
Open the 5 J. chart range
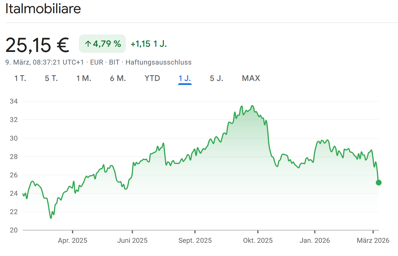coord(216,78)
